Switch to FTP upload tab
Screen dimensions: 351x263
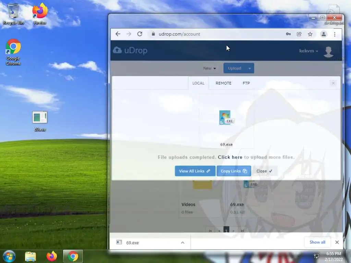[246, 83]
